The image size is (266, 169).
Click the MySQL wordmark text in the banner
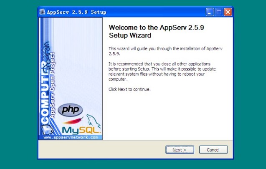[81, 130]
